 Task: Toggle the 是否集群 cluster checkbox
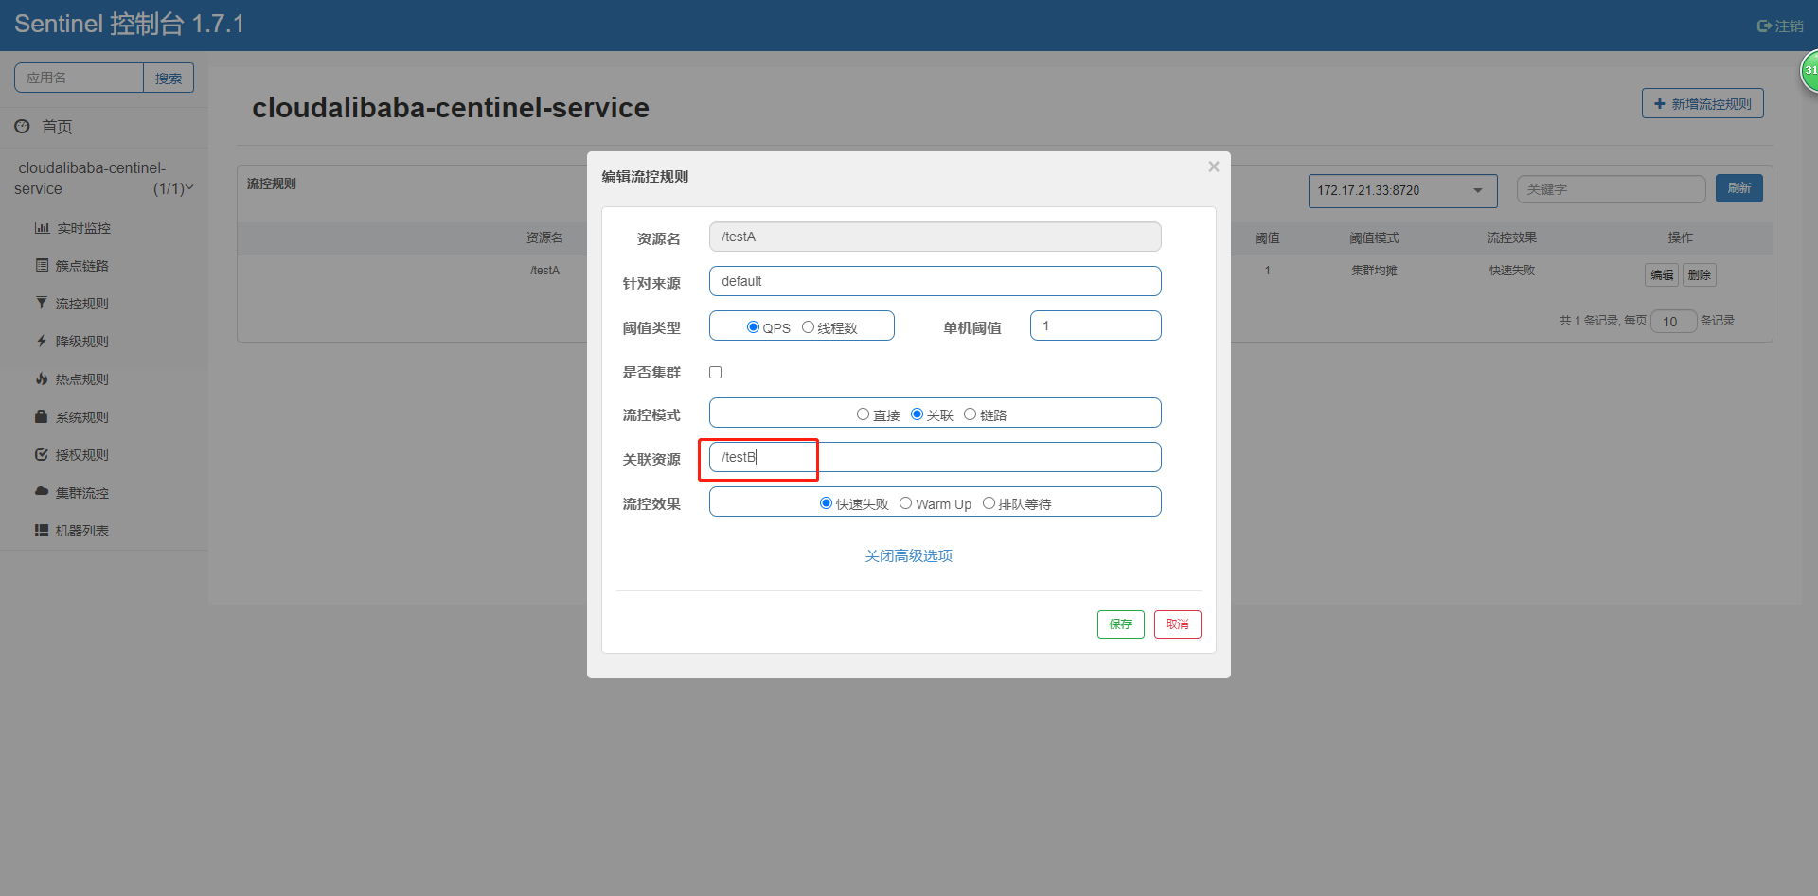pyautogui.click(x=715, y=372)
